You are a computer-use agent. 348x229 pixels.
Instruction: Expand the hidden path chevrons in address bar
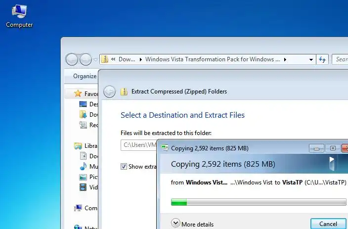(113, 59)
